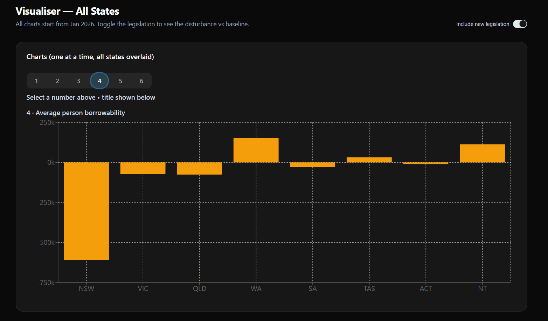Click the NSW axis label

pyautogui.click(x=86, y=288)
